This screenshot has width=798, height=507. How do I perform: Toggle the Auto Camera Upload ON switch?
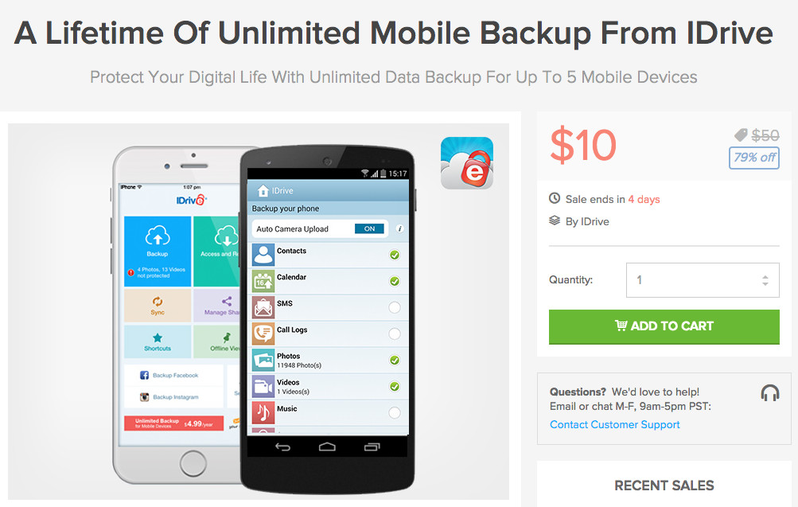pyautogui.click(x=369, y=229)
